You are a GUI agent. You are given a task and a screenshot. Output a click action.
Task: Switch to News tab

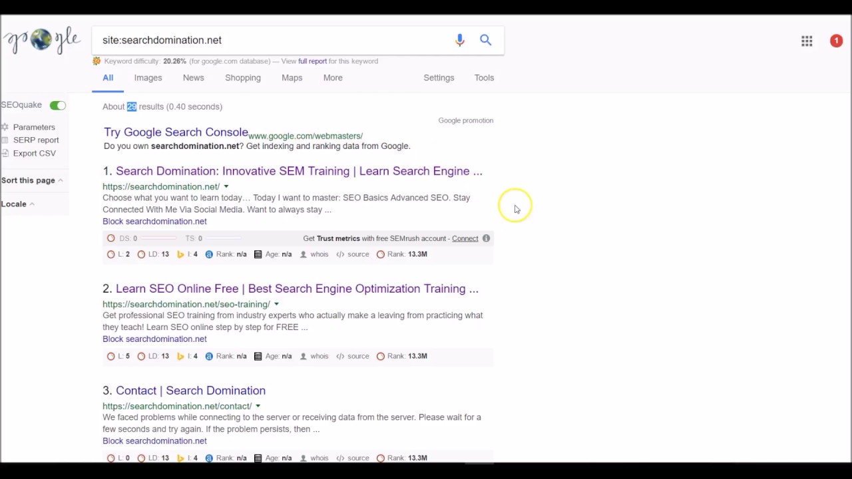[x=193, y=78]
